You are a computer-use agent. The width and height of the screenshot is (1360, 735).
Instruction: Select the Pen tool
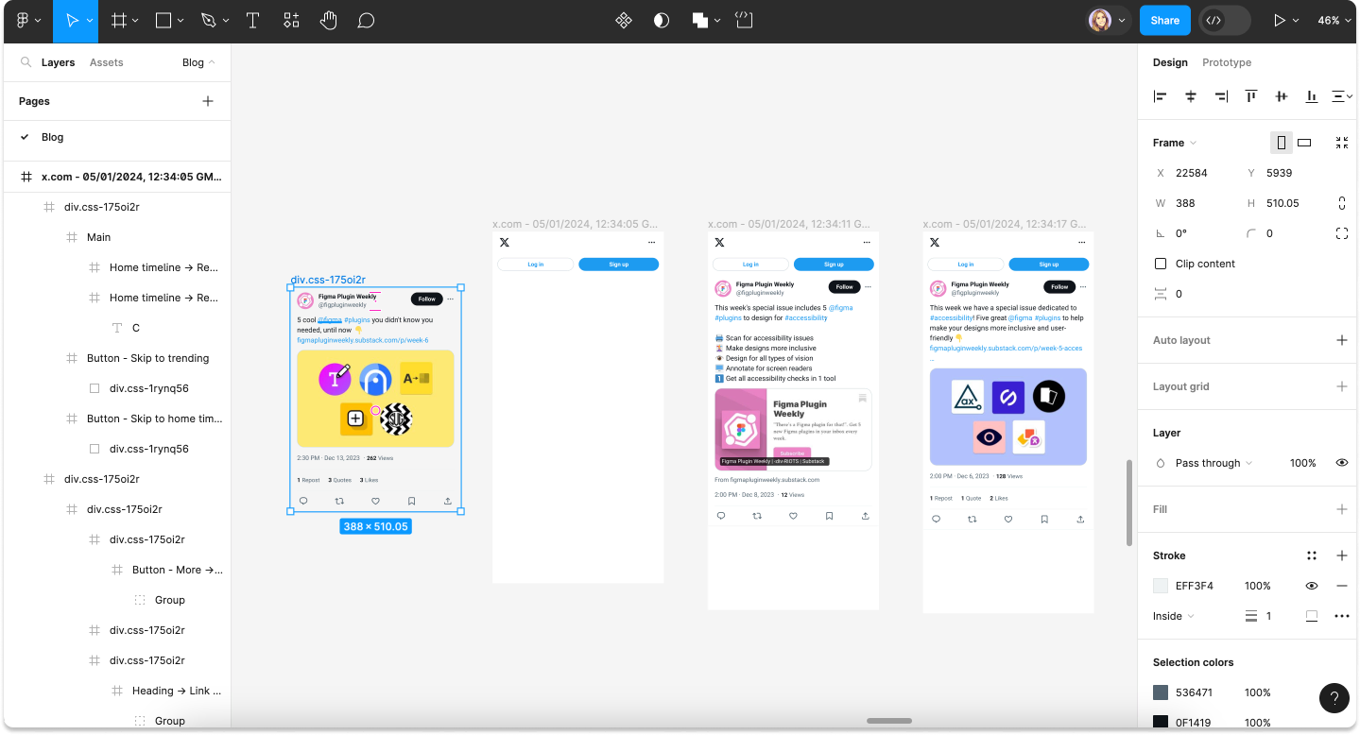coord(208,20)
